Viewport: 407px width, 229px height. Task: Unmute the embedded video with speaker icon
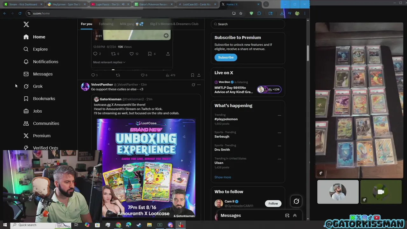[x=166, y=36]
